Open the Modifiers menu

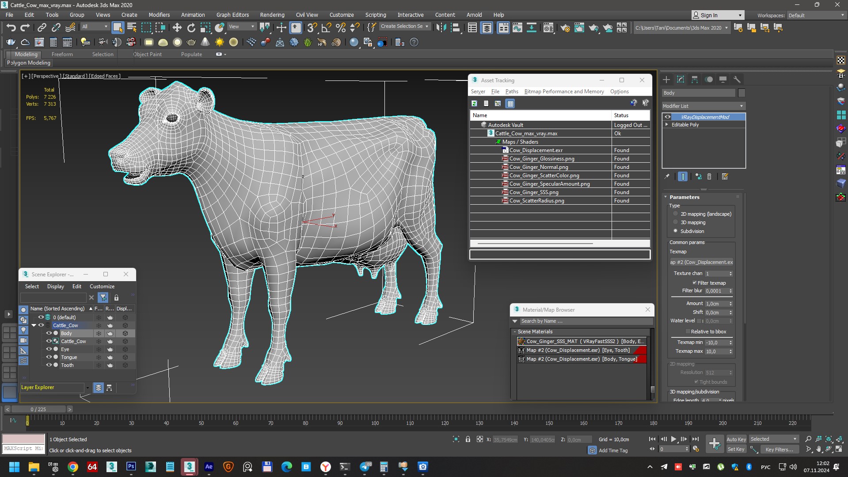[x=159, y=15]
